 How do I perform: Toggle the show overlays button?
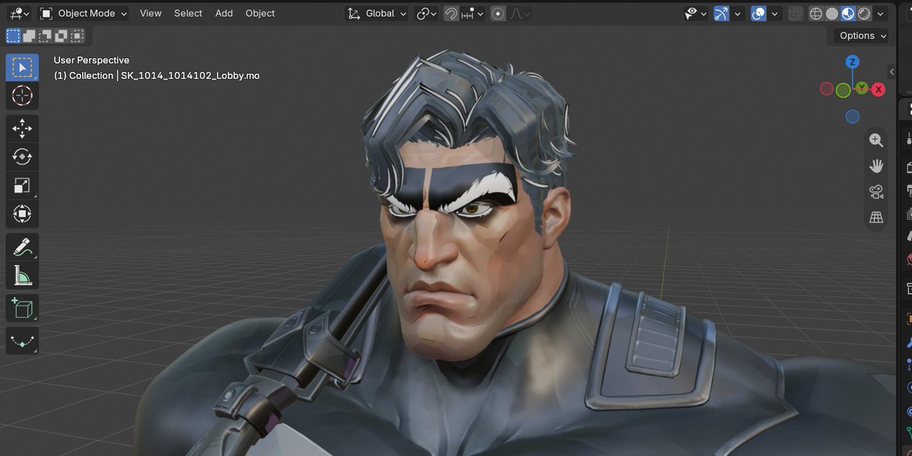click(x=758, y=13)
